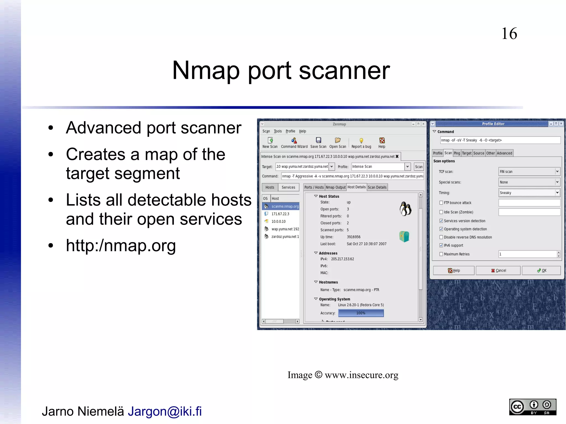Screen dimensions: 566x424
Task: Open the Target dropdown arrow
Action: 332,167
